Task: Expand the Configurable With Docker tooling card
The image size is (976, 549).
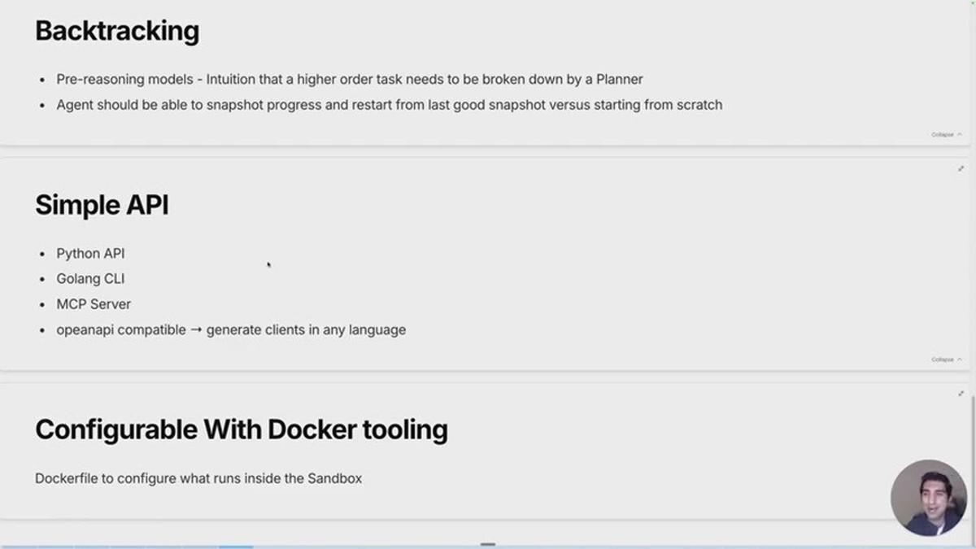Action: point(961,394)
